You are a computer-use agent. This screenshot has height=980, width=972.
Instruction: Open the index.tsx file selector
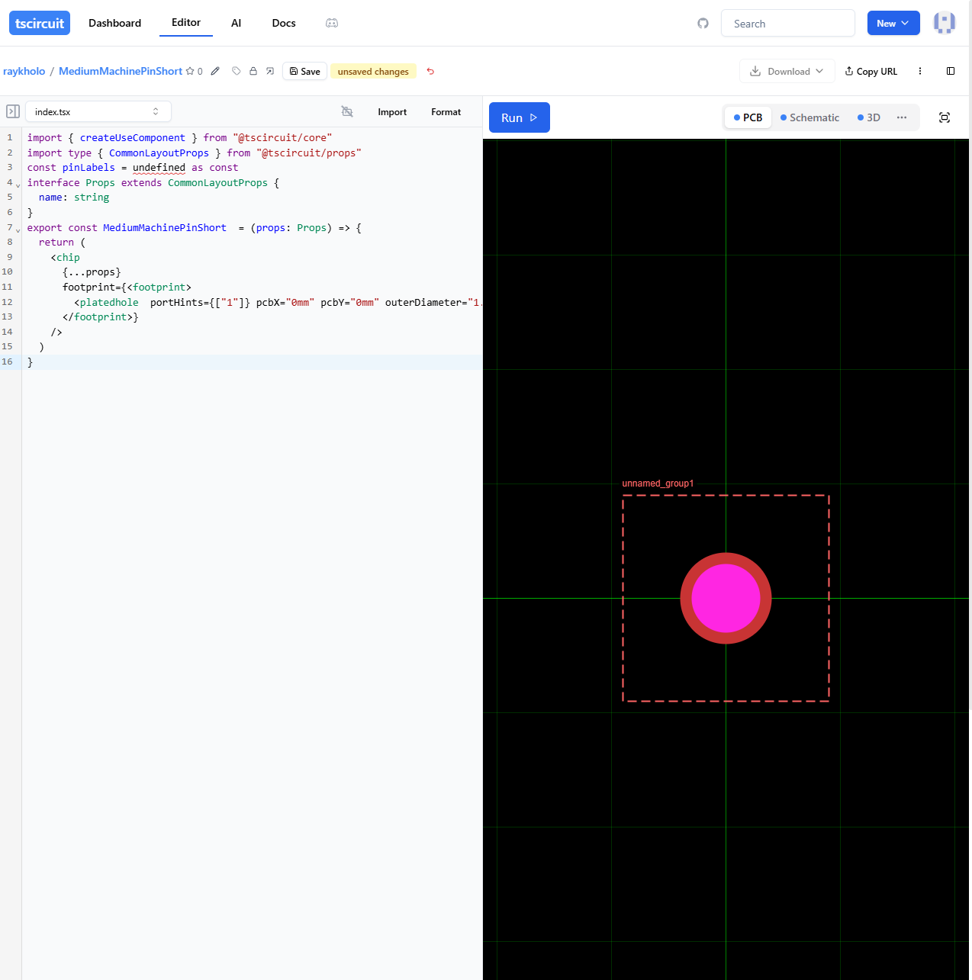point(98,111)
